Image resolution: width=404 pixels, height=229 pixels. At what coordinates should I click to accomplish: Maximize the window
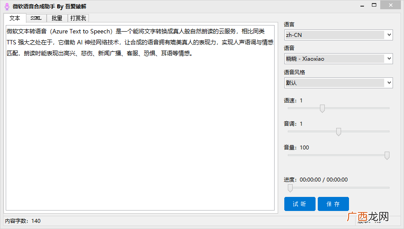click(374, 5)
